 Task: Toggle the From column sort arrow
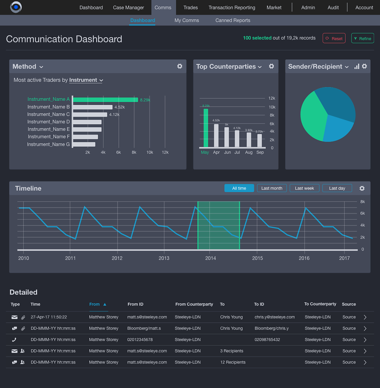coord(104,304)
